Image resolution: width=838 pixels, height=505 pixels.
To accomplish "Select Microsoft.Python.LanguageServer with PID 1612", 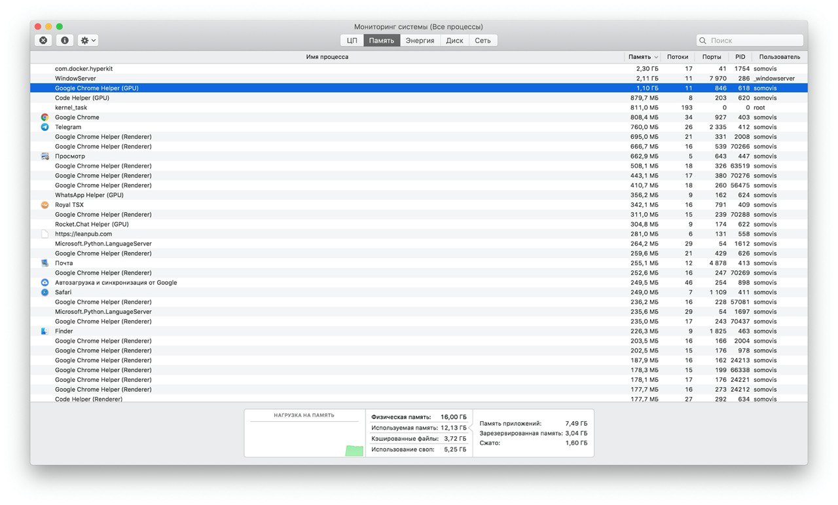I will [x=418, y=244].
